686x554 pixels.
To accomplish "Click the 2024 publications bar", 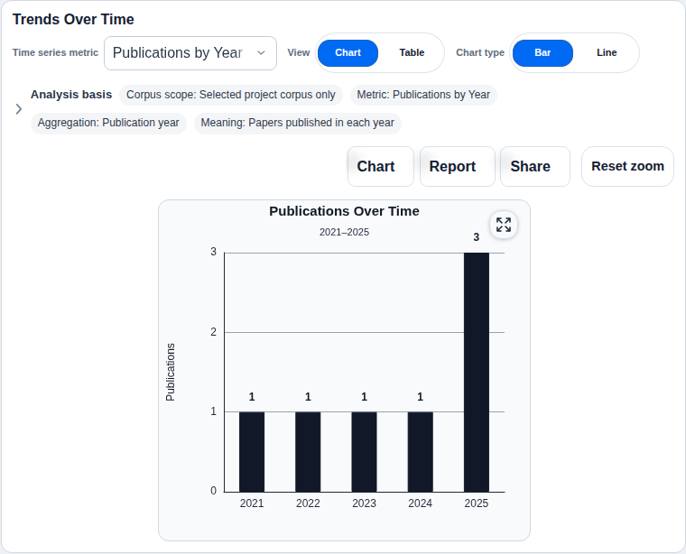I will (x=421, y=452).
